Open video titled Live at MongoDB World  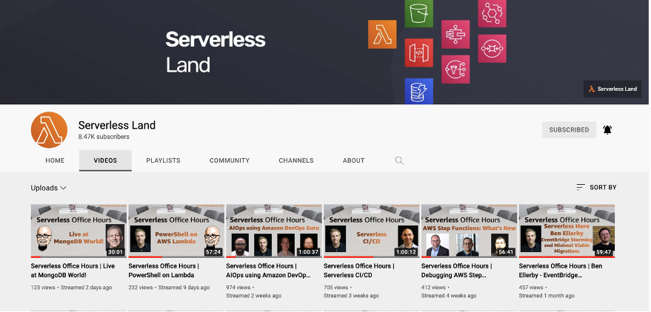tap(73, 270)
